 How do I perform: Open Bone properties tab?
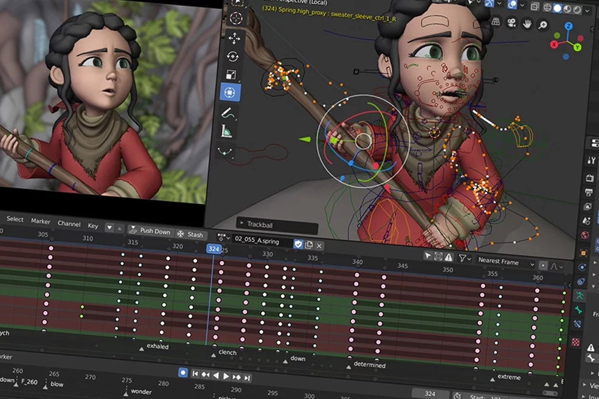click(578, 310)
